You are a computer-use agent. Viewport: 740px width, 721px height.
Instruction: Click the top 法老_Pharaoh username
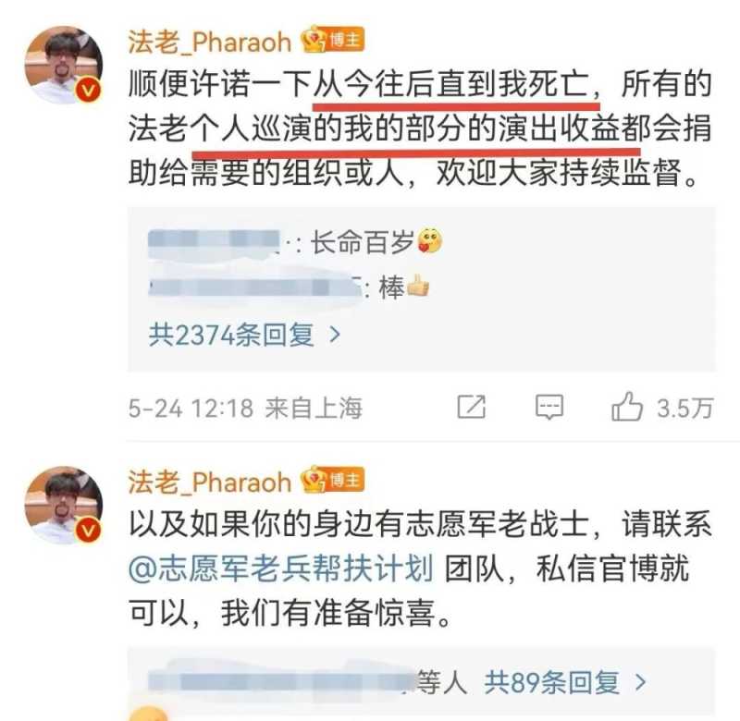pos(210,42)
